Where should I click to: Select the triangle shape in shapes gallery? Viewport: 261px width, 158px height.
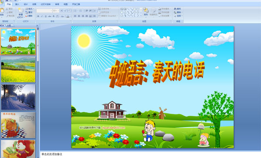[x=125, y=12]
